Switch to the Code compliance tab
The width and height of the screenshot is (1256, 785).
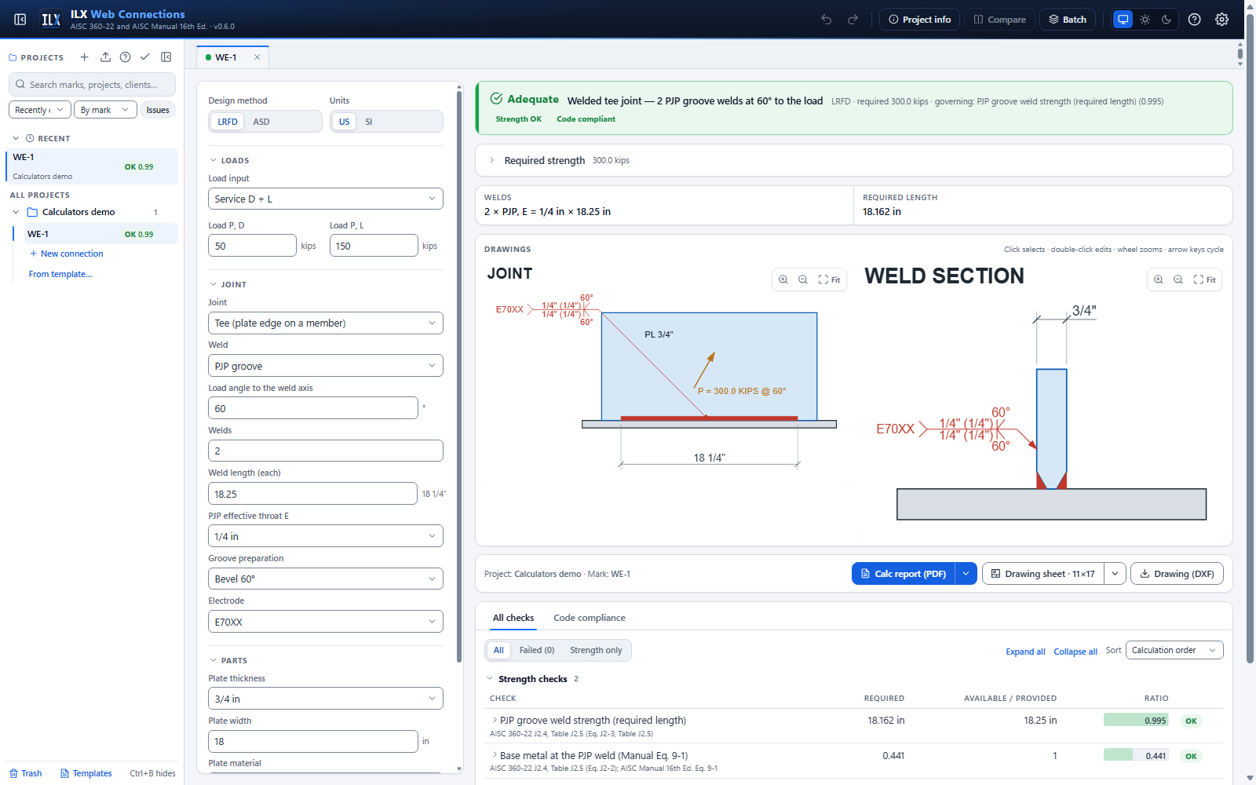tap(590, 618)
